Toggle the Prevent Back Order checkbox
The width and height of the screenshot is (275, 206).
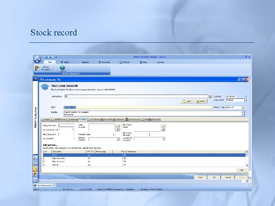(x=73, y=130)
